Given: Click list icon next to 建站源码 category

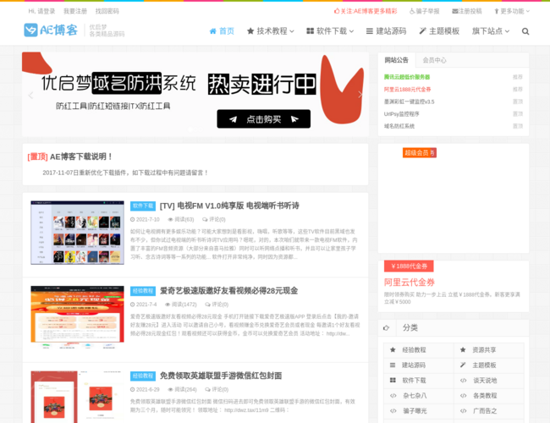Looking at the screenshot, I should [393, 365].
